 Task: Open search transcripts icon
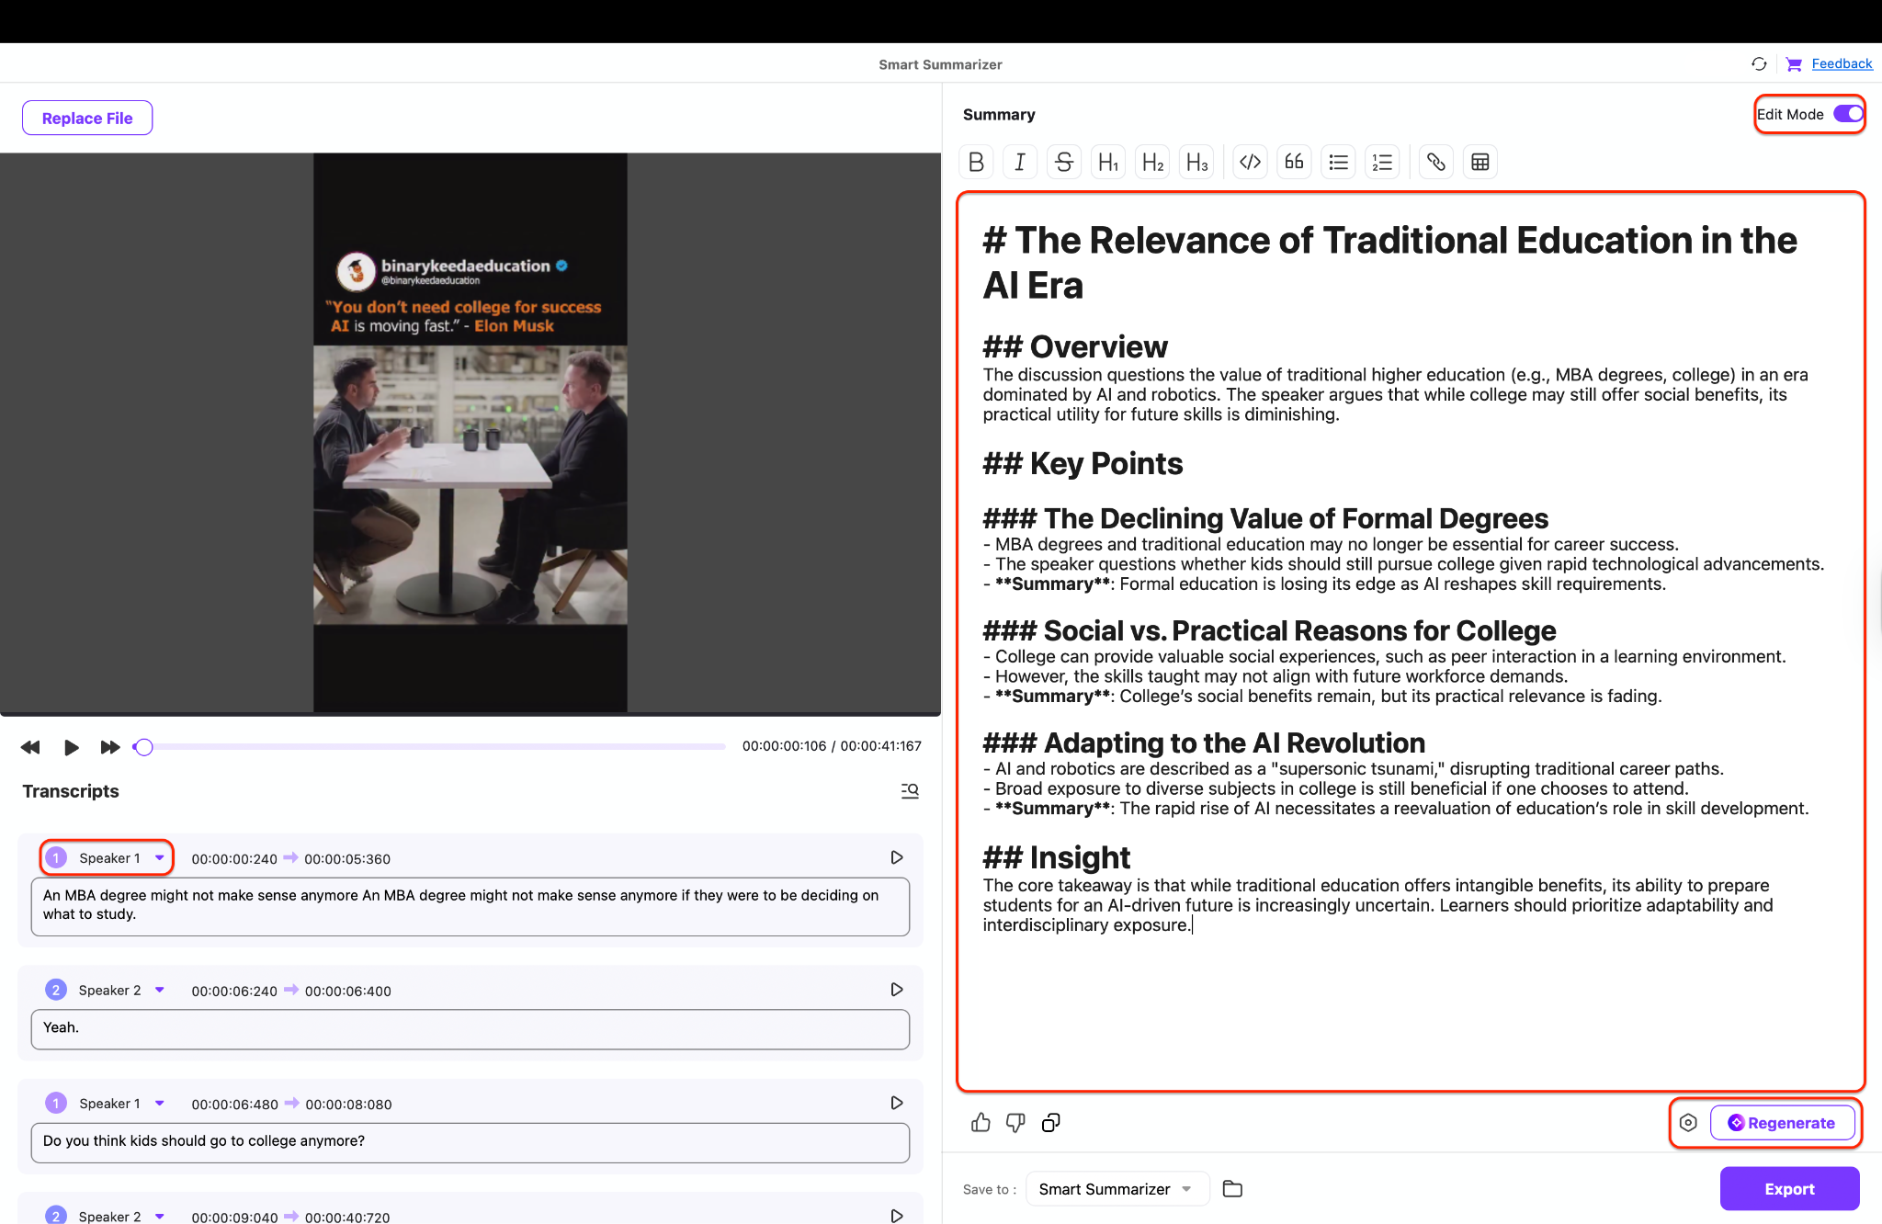(x=910, y=790)
